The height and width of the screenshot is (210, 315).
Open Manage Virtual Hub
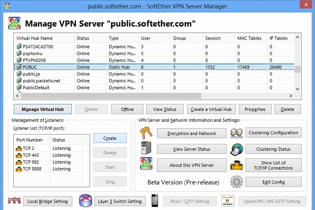tap(43, 109)
